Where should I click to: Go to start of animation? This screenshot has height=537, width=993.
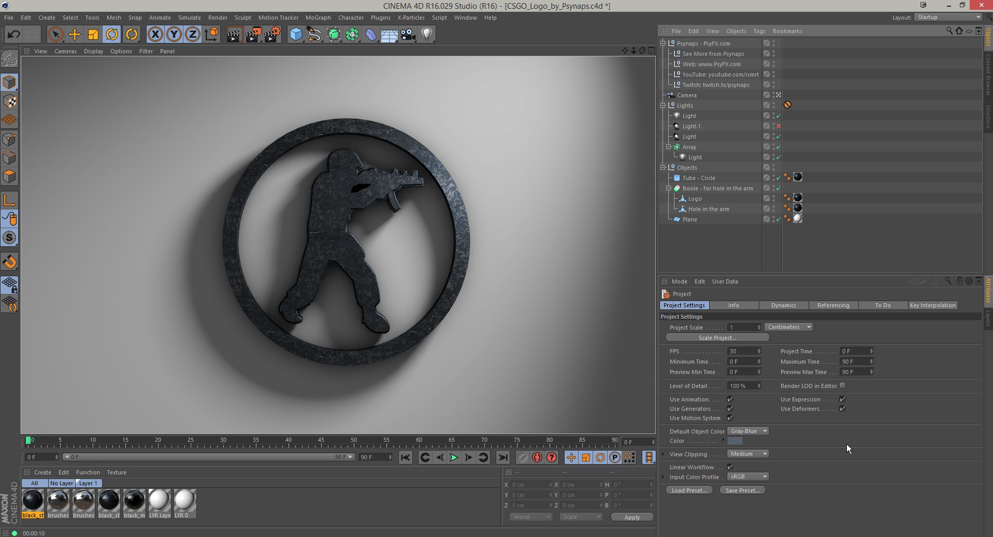pos(406,457)
